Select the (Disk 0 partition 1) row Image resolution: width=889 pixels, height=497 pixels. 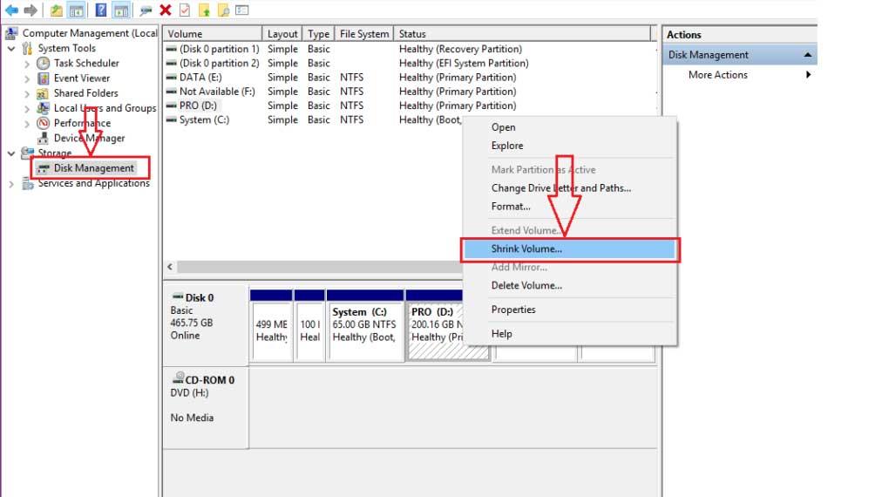pos(410,49)
